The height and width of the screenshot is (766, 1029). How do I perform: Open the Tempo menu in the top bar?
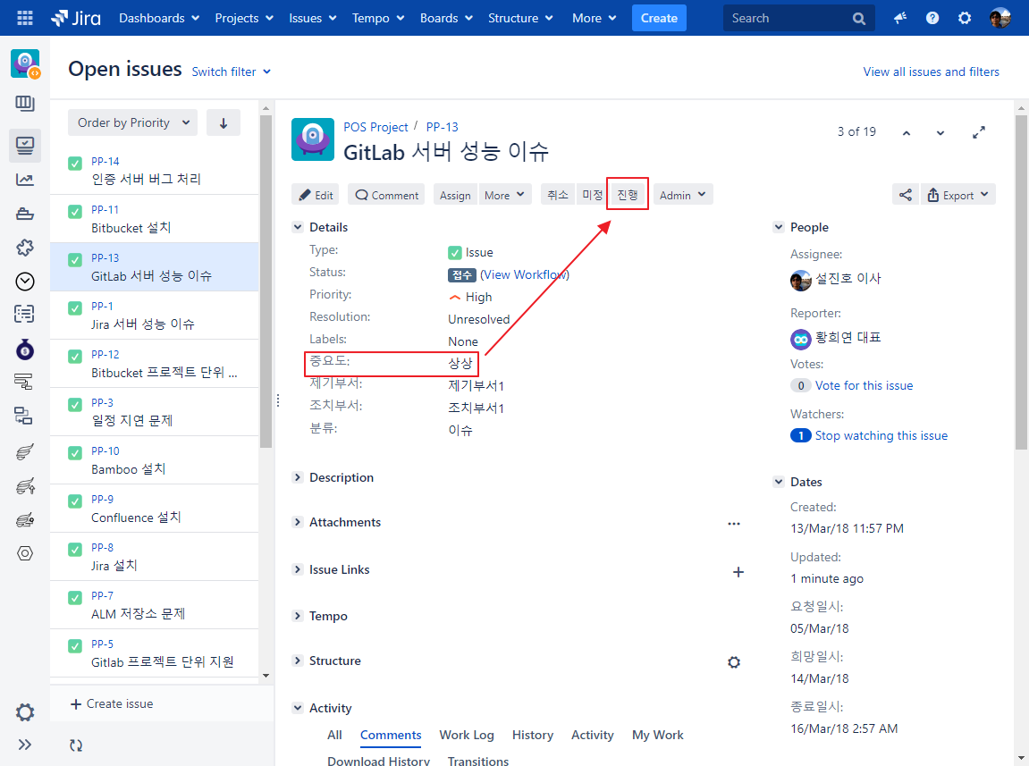click(x=378, y=18)
